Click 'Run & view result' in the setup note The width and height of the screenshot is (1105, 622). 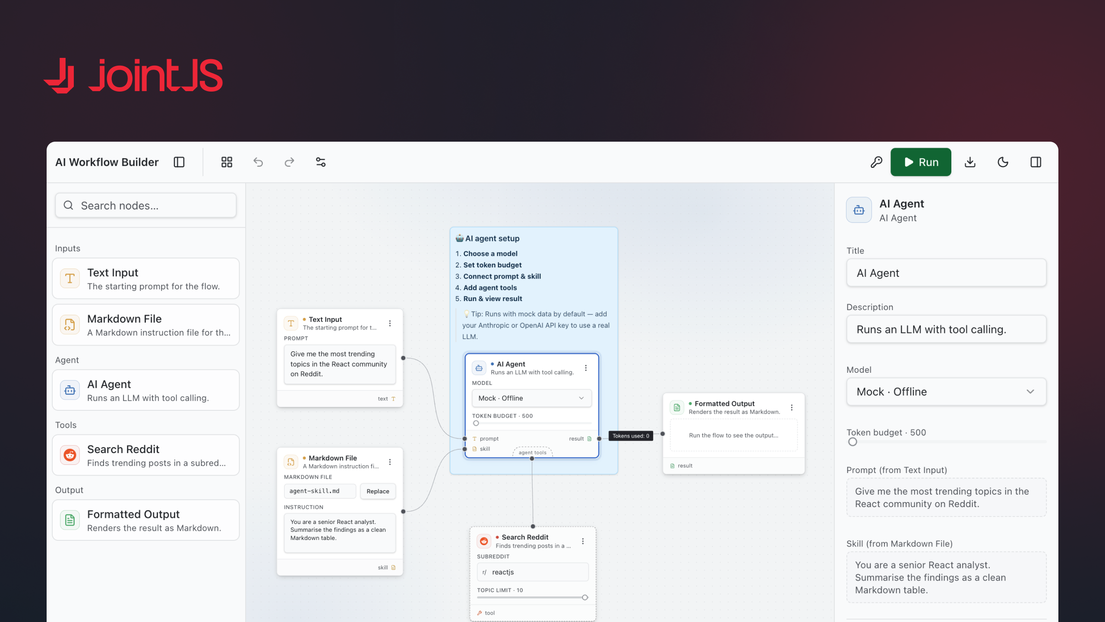493,298
